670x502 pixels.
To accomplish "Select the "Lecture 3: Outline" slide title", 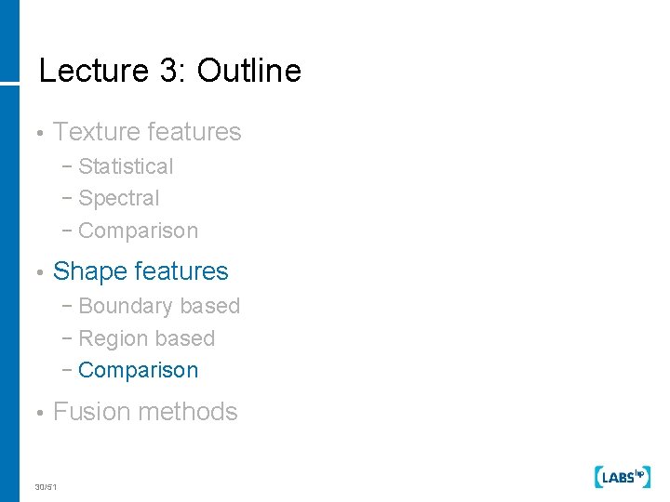I will (x=170, y=72).
